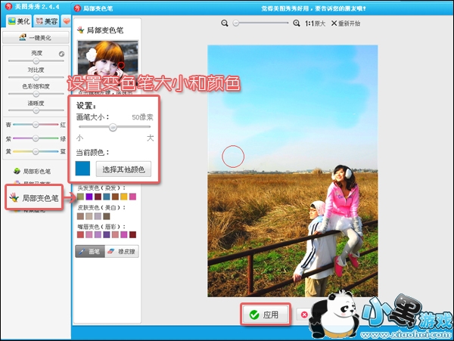The width and height of the screenshot is (454, 341).
Task: Click the 画笔大小 brush size slider handle
Action: tap(113, 127)
